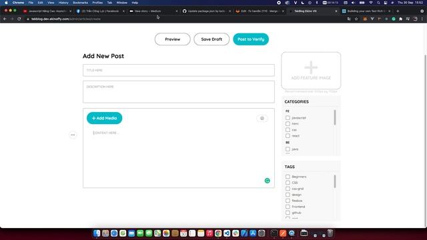The height and width of the screenshot is (240, 427).
Task: Tick the css-grid tag checkbox
Action: click(288, 189)
